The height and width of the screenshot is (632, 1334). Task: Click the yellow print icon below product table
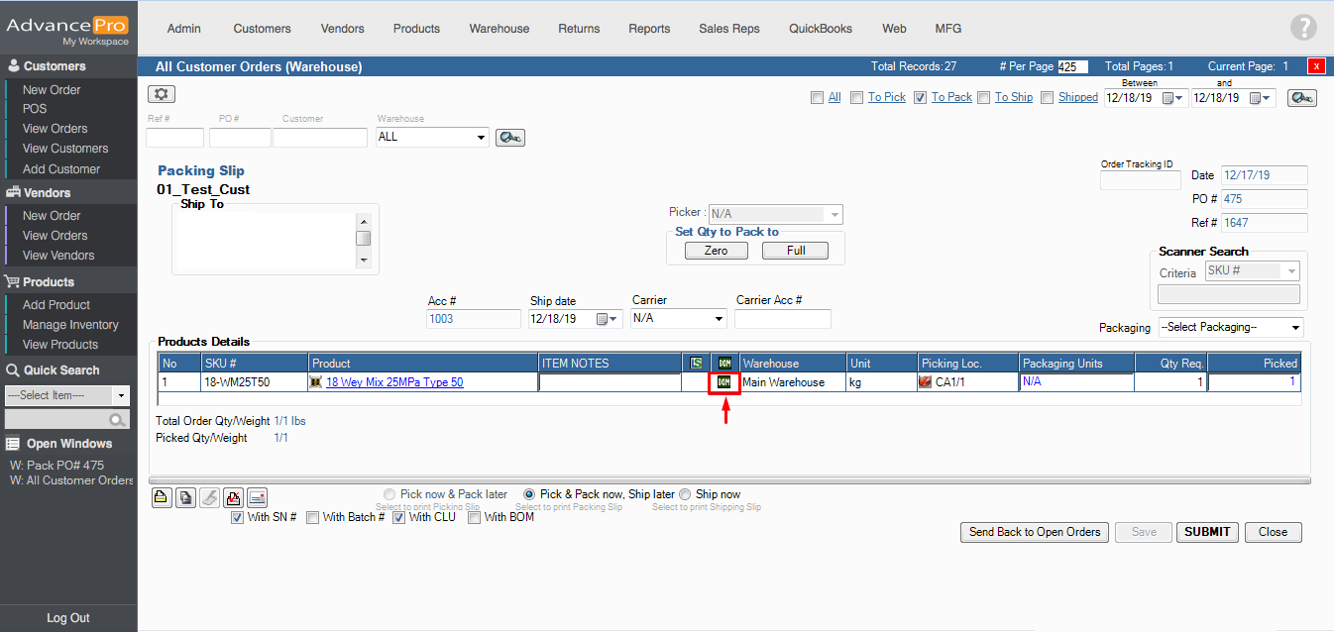click(161, 497)
